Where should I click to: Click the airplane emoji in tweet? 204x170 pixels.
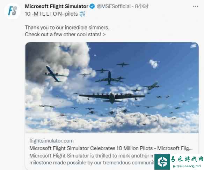82,14
